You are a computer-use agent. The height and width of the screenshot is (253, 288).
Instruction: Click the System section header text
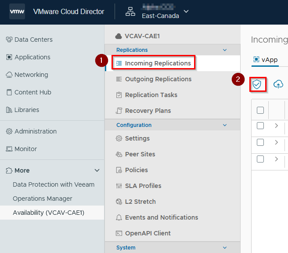click(x=126, y=248)
